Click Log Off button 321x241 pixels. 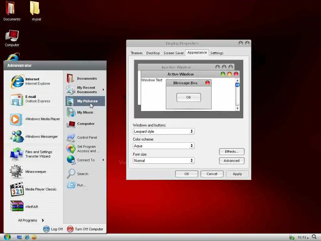pyautogui.click(x=53, y=229)
